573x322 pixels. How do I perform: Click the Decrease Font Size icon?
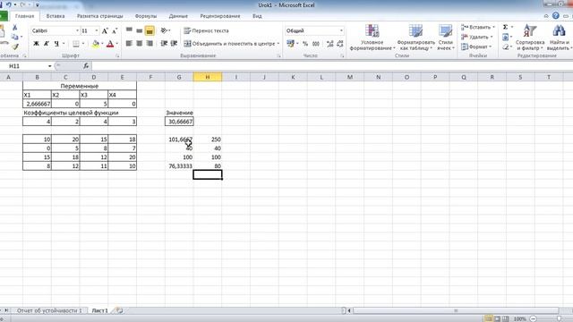point(115,31)
